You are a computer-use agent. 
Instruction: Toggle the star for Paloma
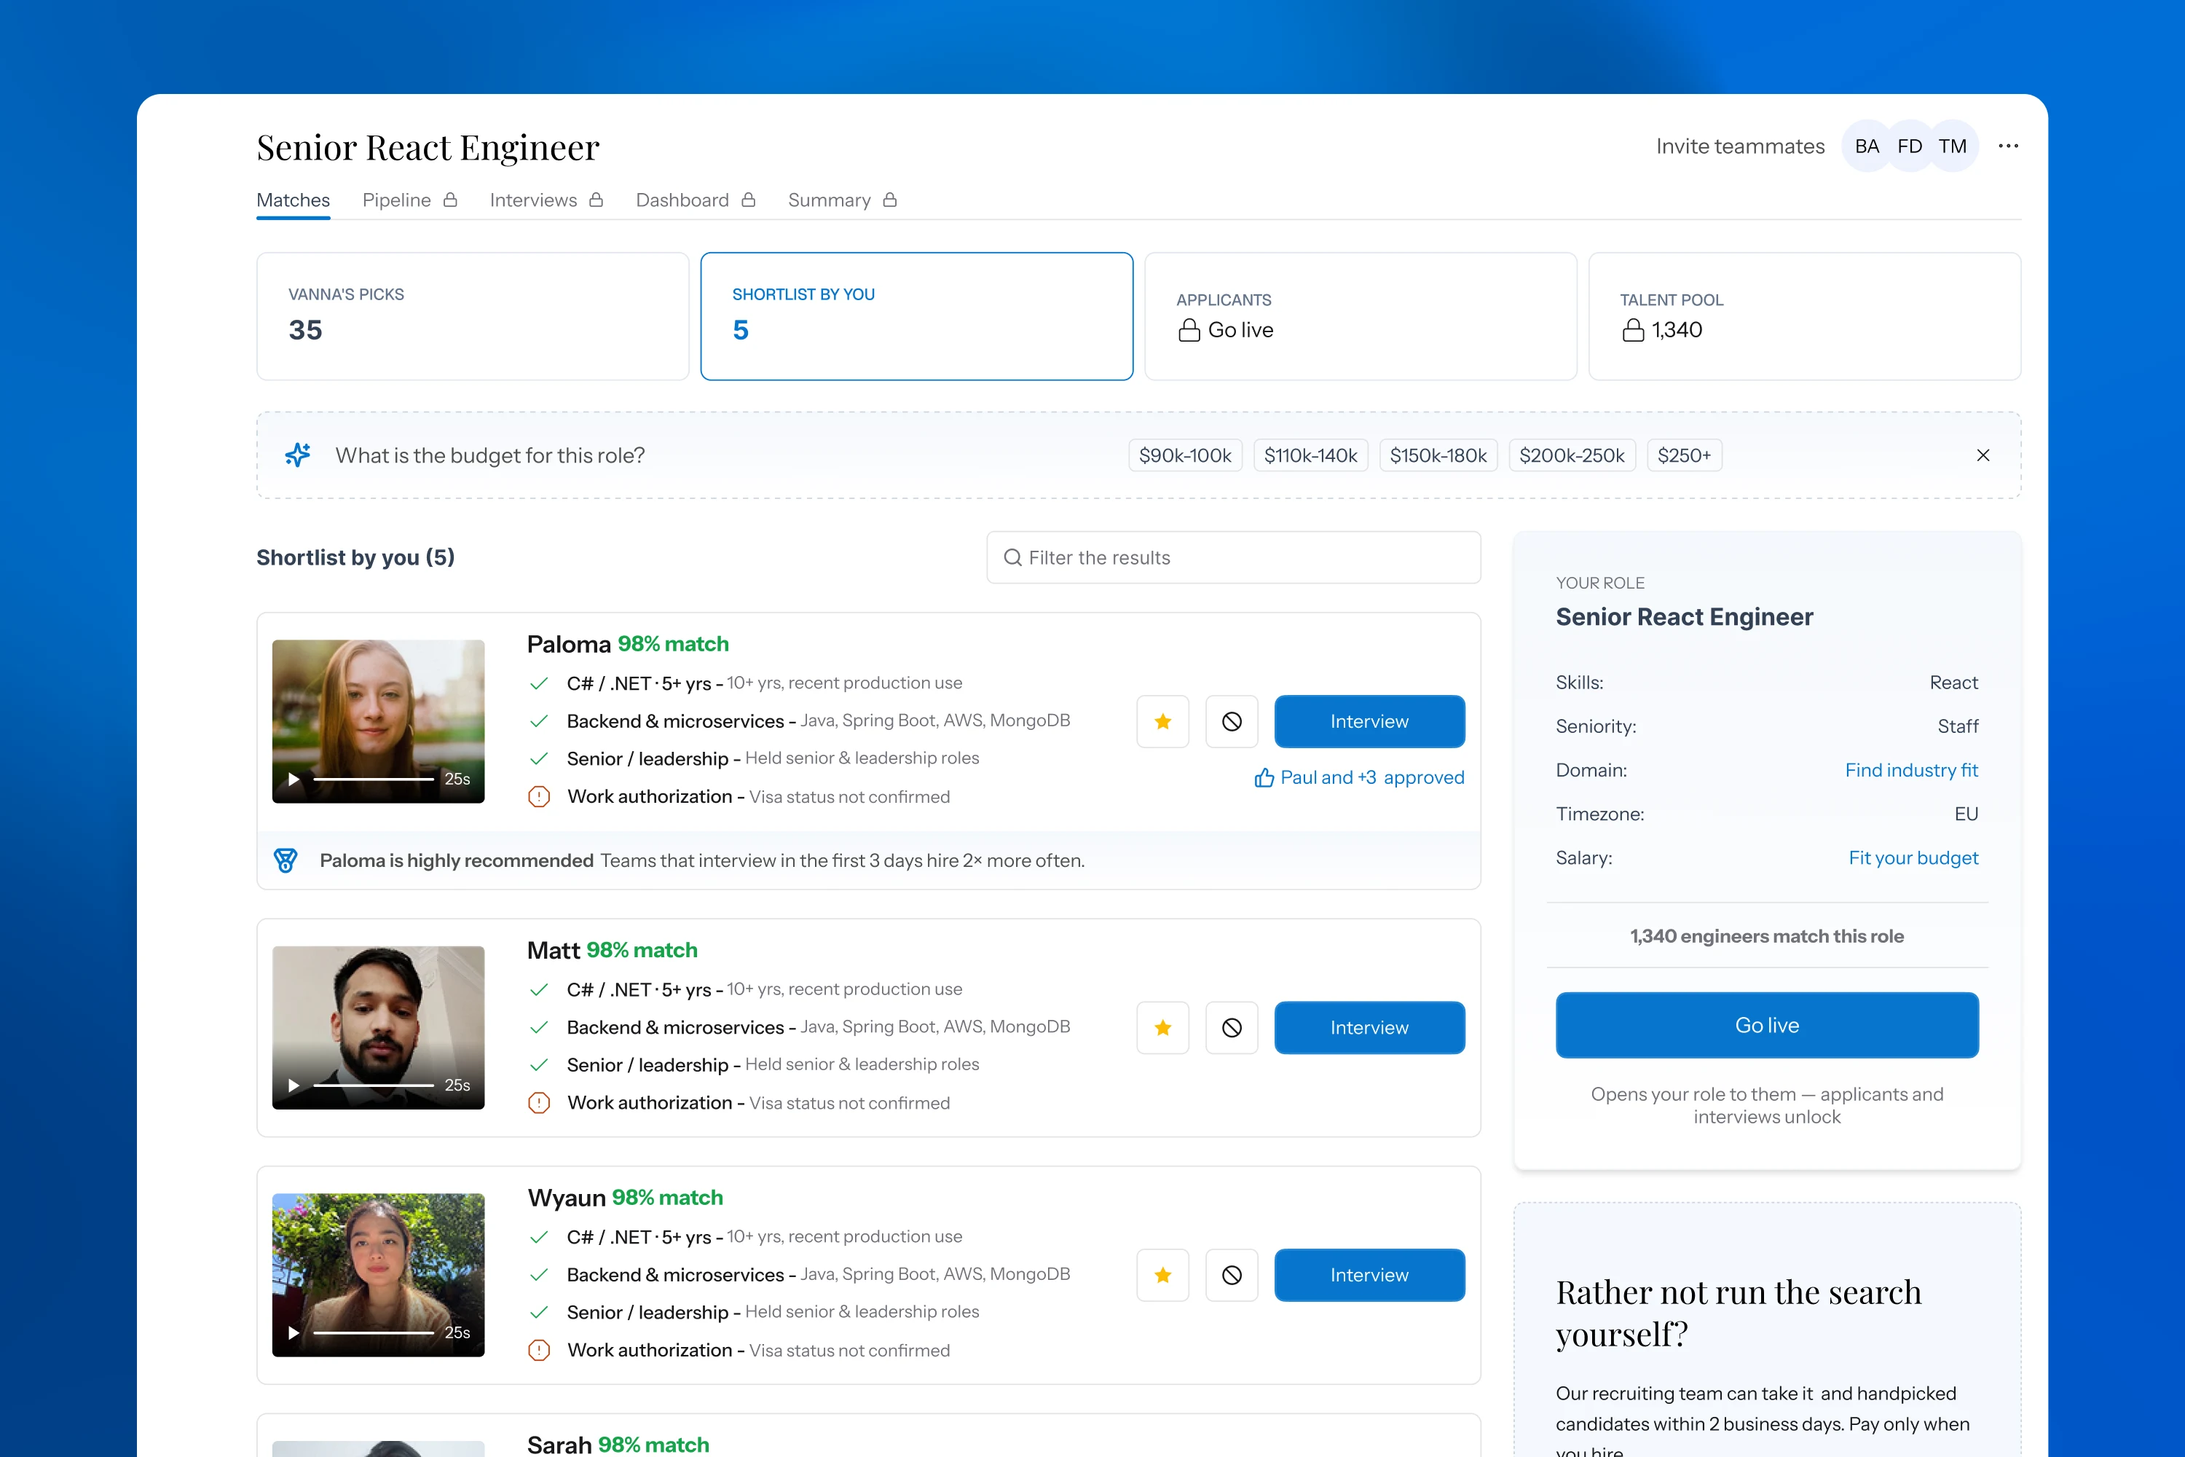(x=1163, y=721)
